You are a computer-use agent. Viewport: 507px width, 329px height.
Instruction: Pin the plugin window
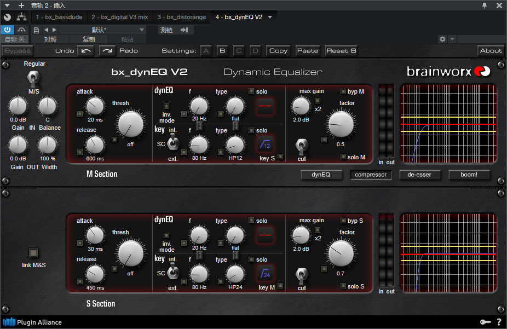point(485,5)
